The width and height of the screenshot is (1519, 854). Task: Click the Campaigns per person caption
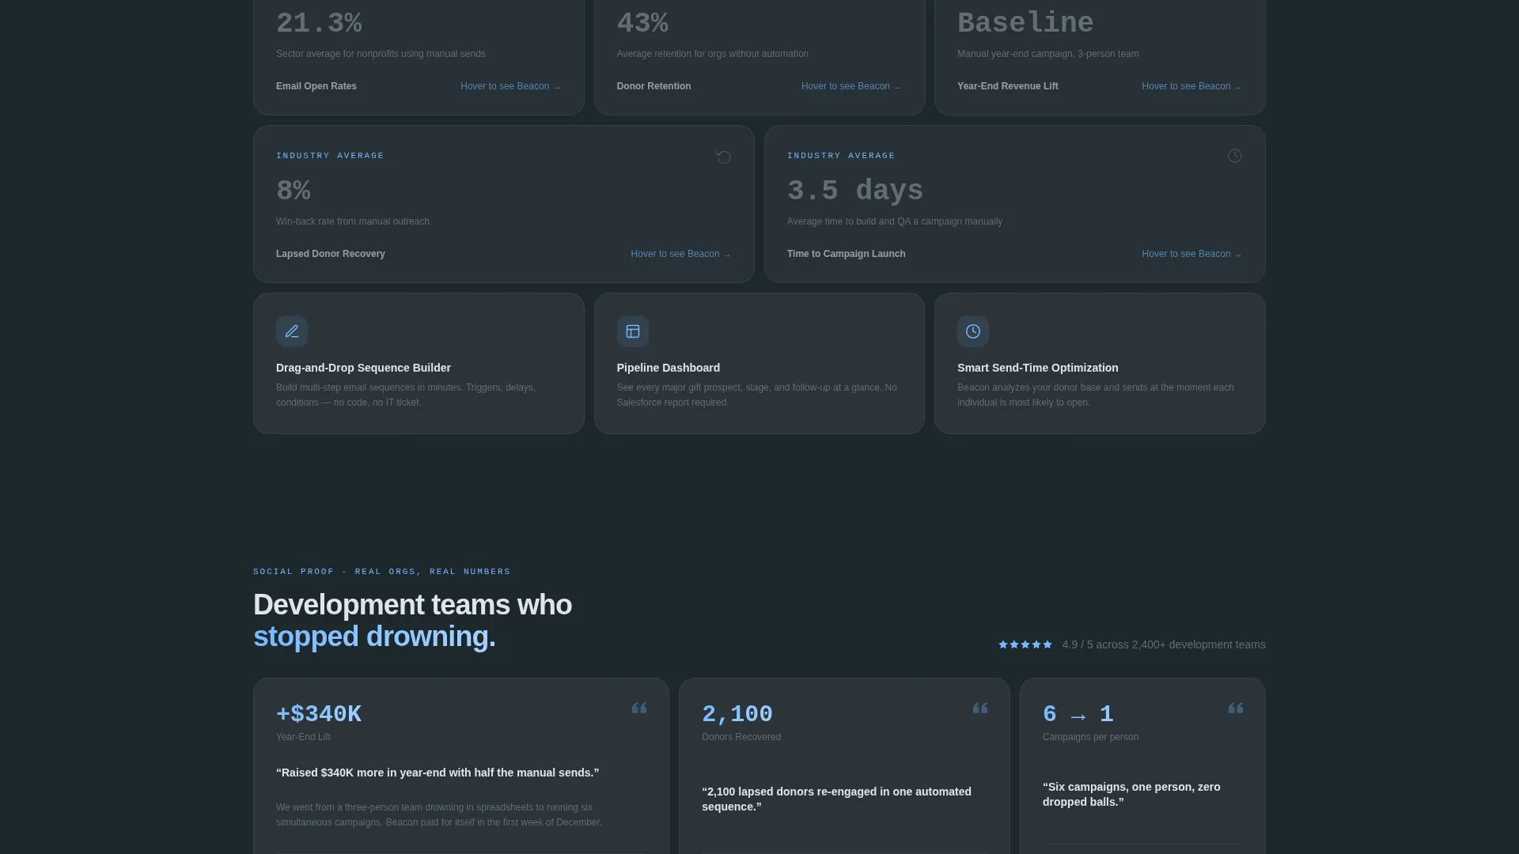click(x=1091, y=737)
